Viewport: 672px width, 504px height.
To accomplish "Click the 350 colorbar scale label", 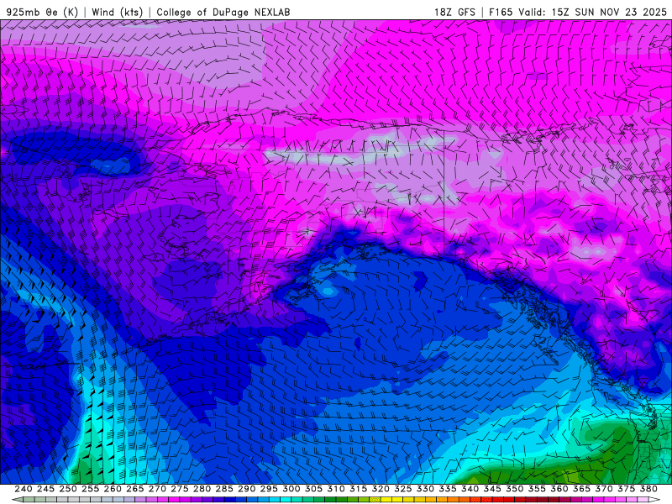I will tap(514, 489).
